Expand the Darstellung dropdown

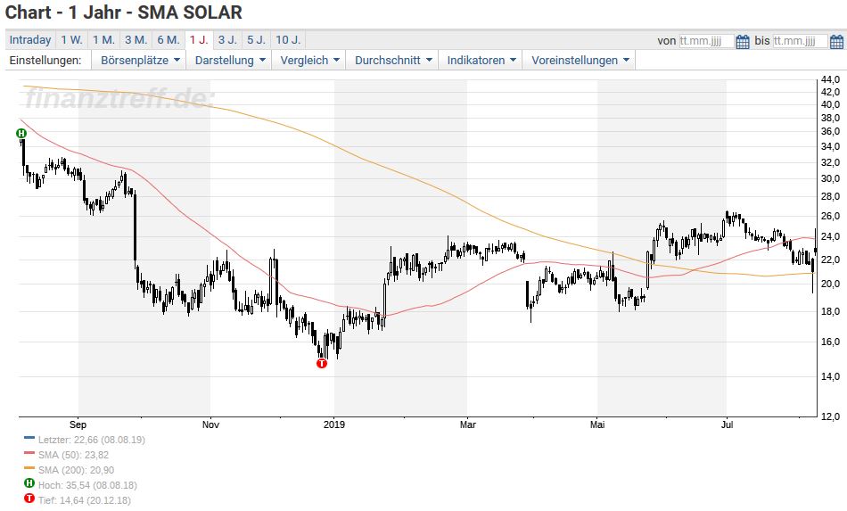coord(229,60)
